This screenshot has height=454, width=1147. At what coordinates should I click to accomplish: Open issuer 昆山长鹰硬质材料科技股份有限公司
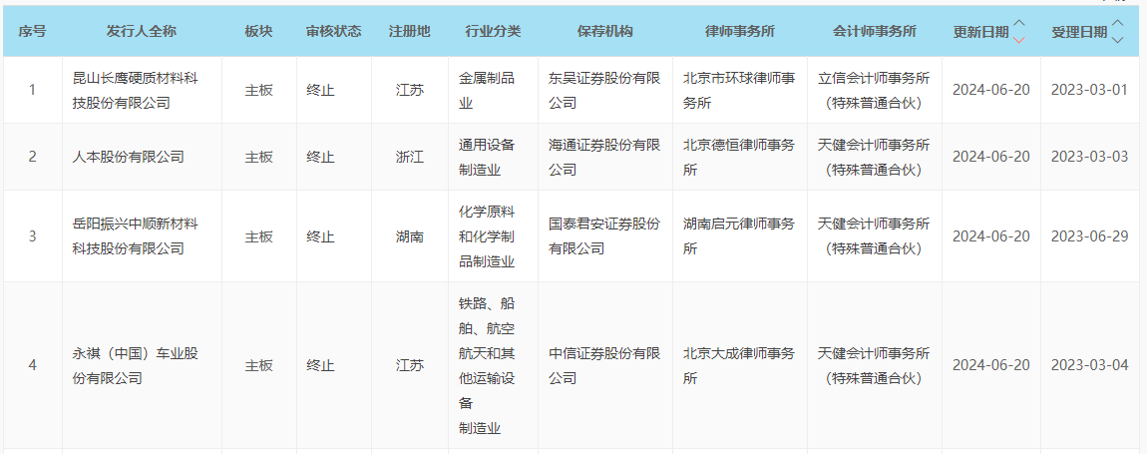[136, 90]
